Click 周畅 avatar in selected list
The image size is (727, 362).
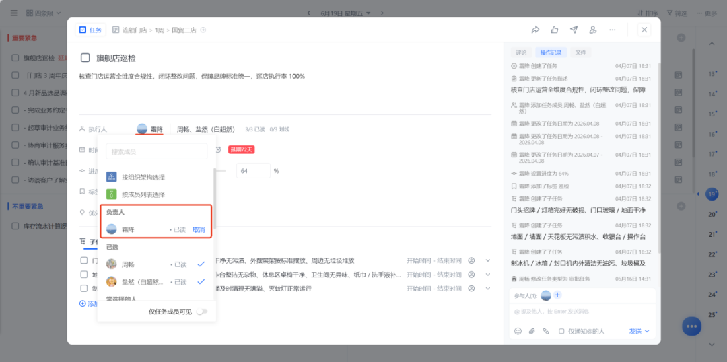tap(111, 264)
